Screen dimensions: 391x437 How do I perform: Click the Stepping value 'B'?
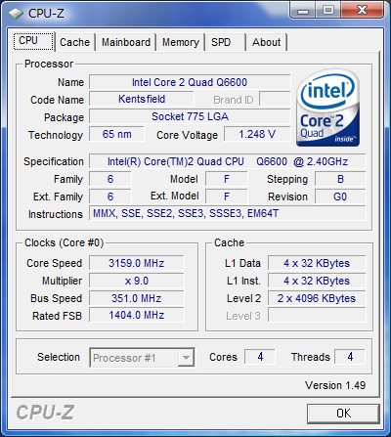click(340, 179)
